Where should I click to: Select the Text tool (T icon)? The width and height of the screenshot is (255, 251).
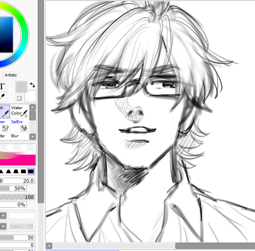pos(2,86)
